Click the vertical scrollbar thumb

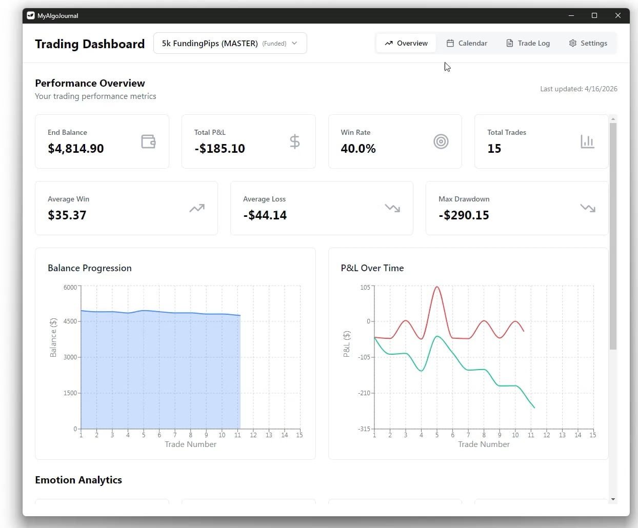613,236
